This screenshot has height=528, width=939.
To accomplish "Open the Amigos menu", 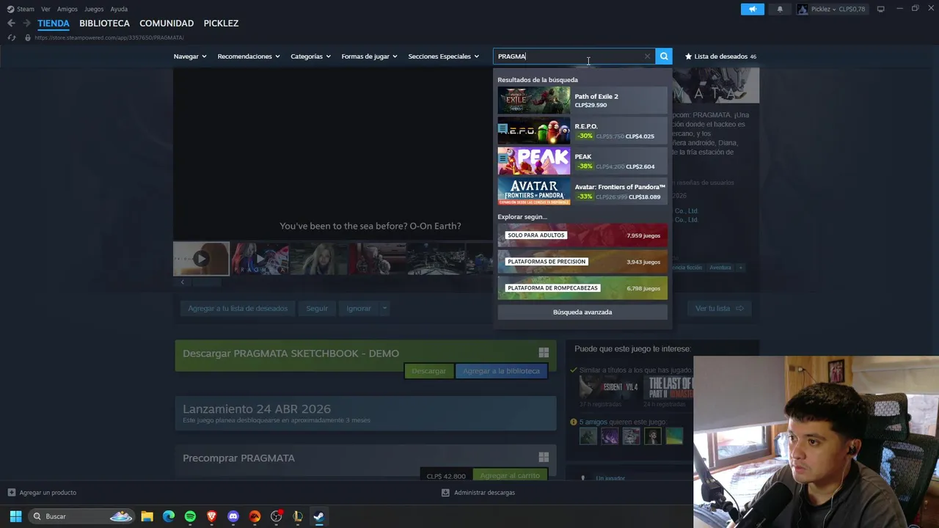I will click(x=67, y=9).
